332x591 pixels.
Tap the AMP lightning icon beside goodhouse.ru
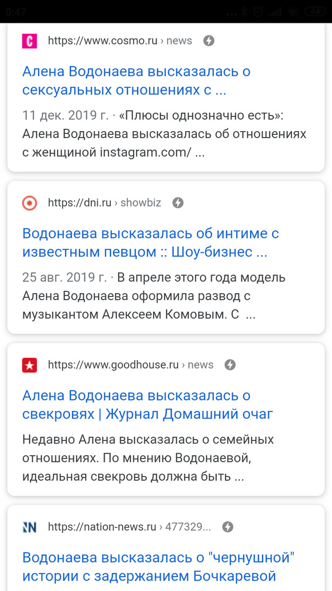click(230, 365)
